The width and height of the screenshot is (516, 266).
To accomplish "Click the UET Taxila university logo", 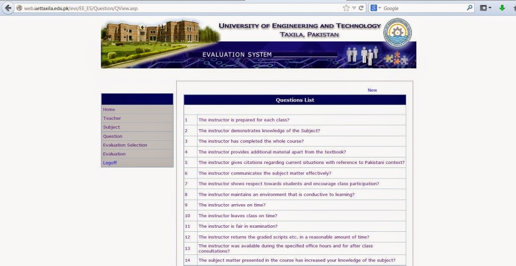I will point(398,33).
